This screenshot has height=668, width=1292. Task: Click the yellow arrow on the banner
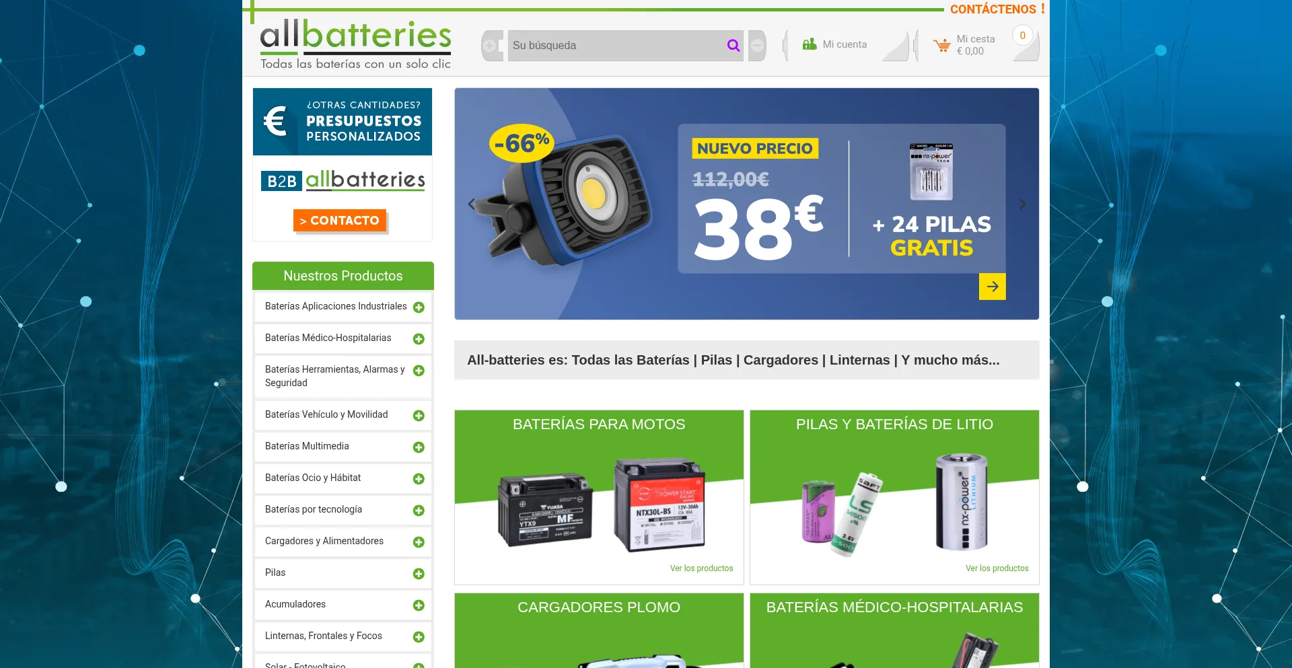coord(992,287)
